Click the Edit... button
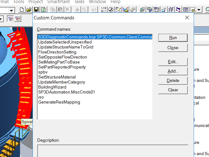The image size is (209, 157). point(173,62)
